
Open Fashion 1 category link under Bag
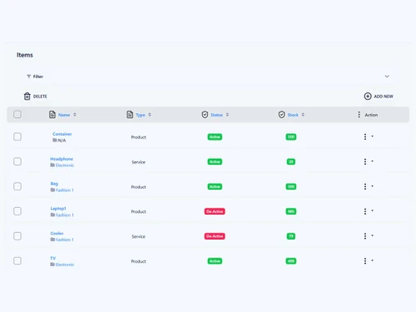pyautogui.click(x=65, y=191)
